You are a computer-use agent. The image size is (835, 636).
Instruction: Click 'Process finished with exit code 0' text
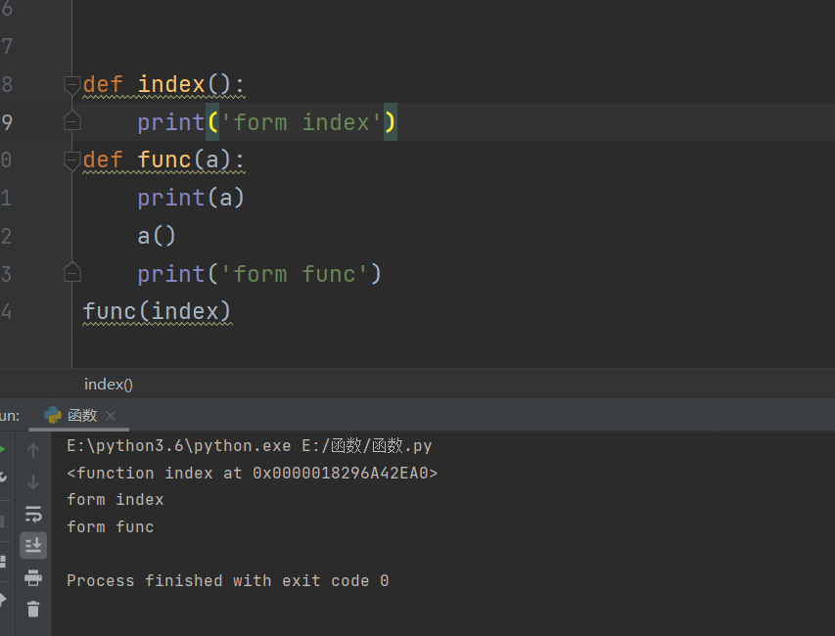(x=228, y=580)
